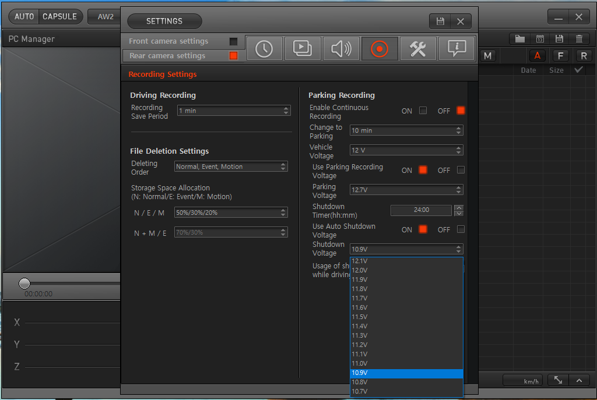Screen dimensions: 597x400
Task: Open the Deleting Order dropdown
Action: point(231,167)
